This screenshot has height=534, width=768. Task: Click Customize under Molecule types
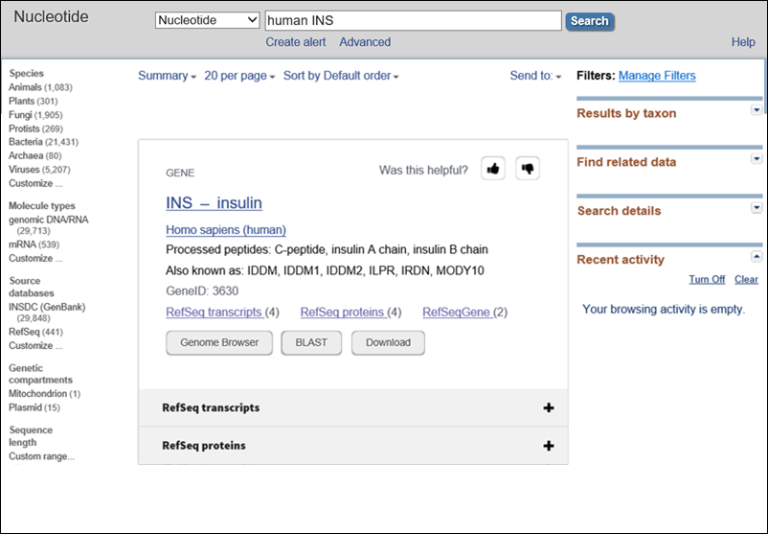point(35,258)
